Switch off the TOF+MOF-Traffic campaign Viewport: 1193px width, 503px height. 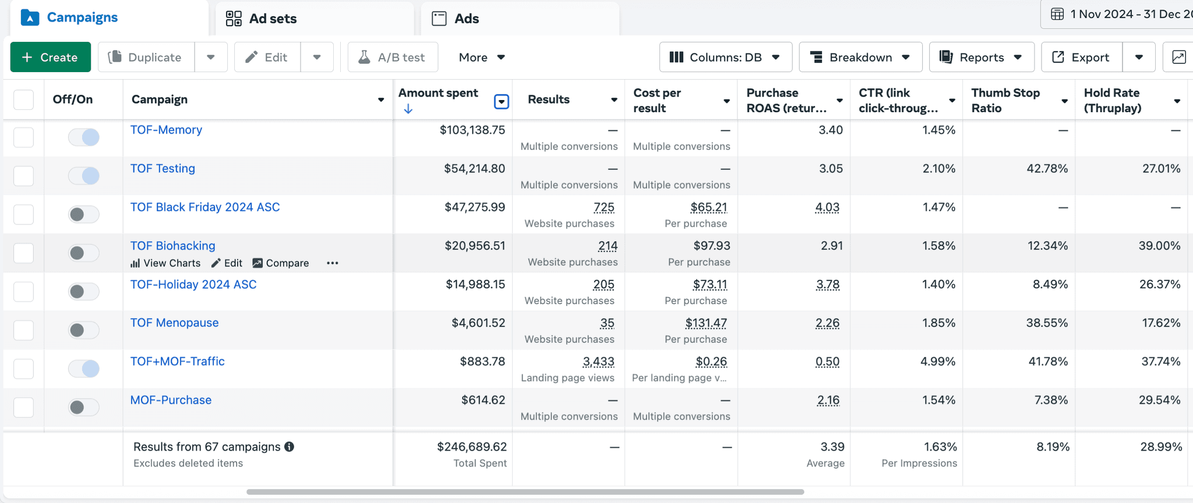point(84,369)
